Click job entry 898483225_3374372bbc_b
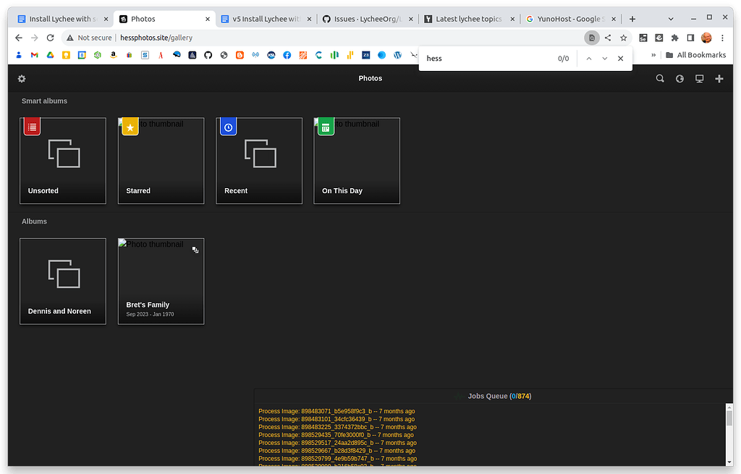 point(337,427)
